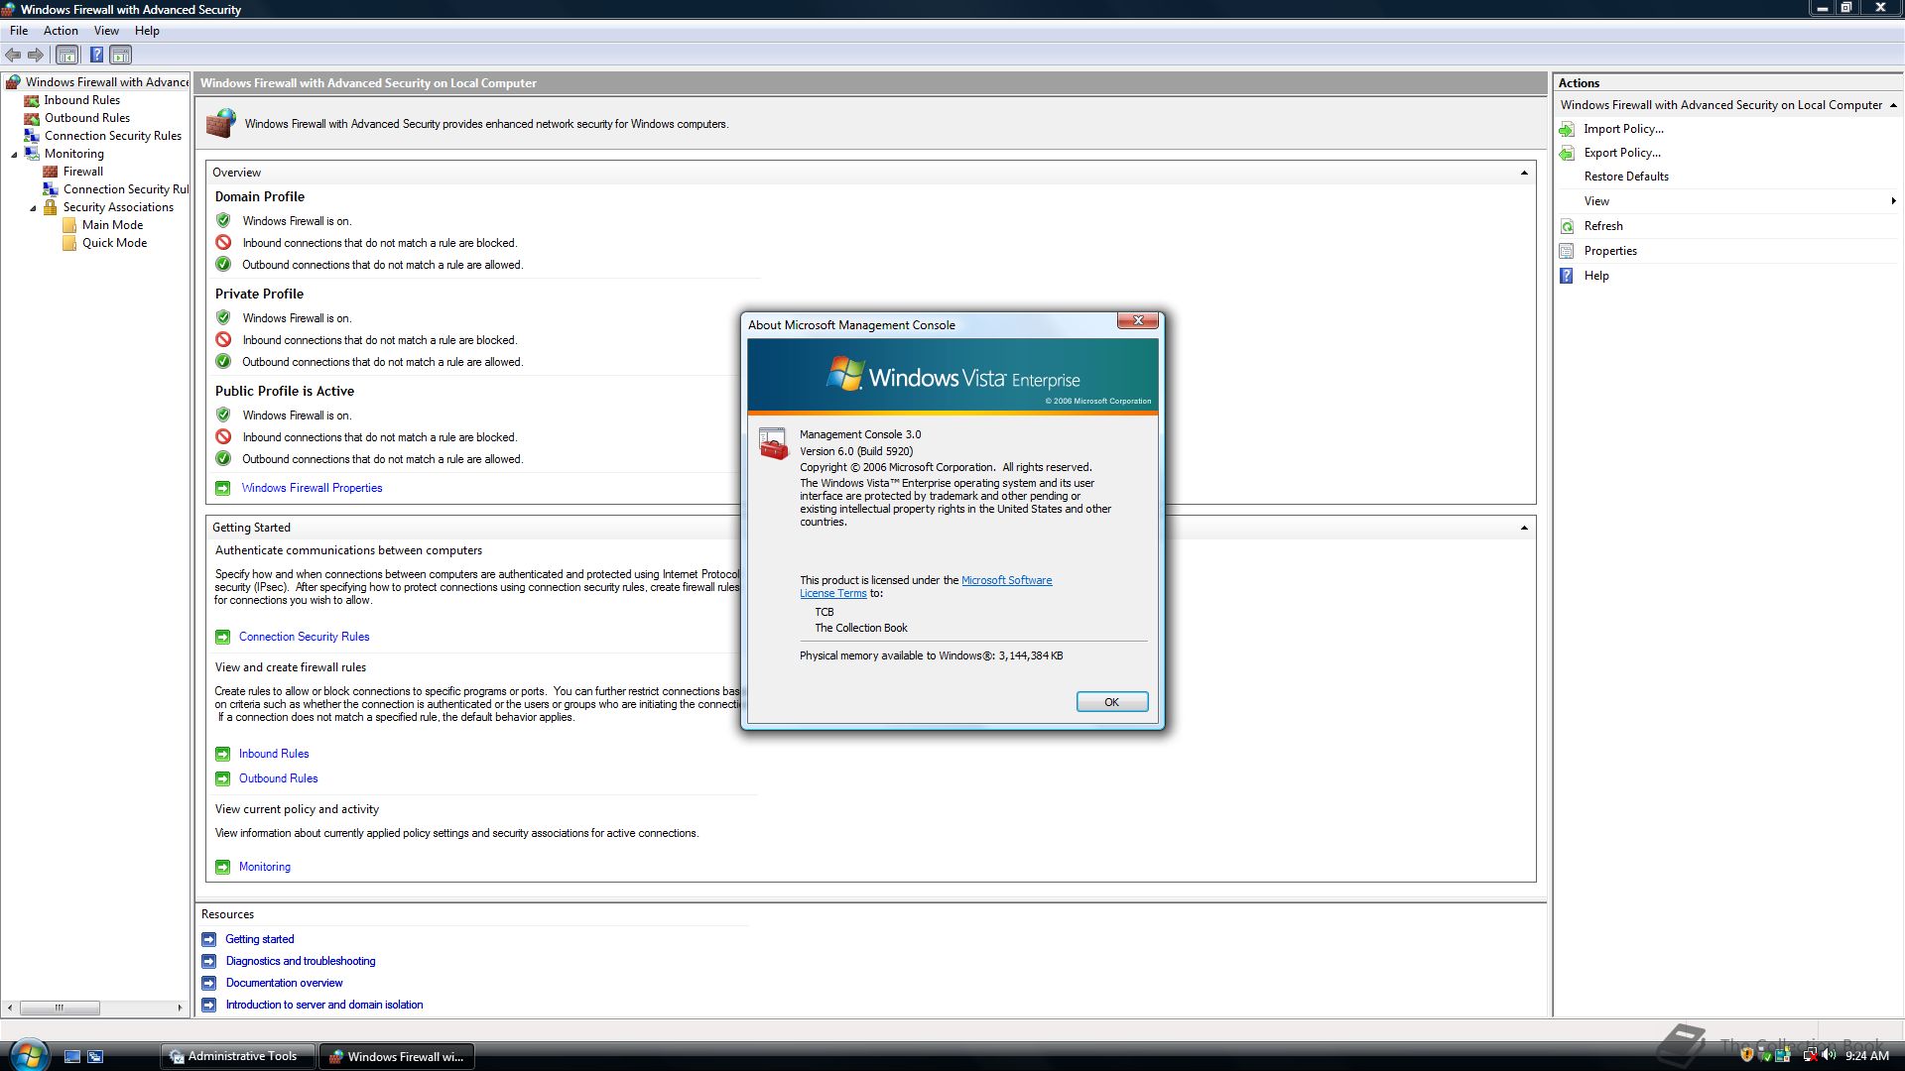
Task: Click the disconnected network tray icon
Action: pos(1810,1055)
